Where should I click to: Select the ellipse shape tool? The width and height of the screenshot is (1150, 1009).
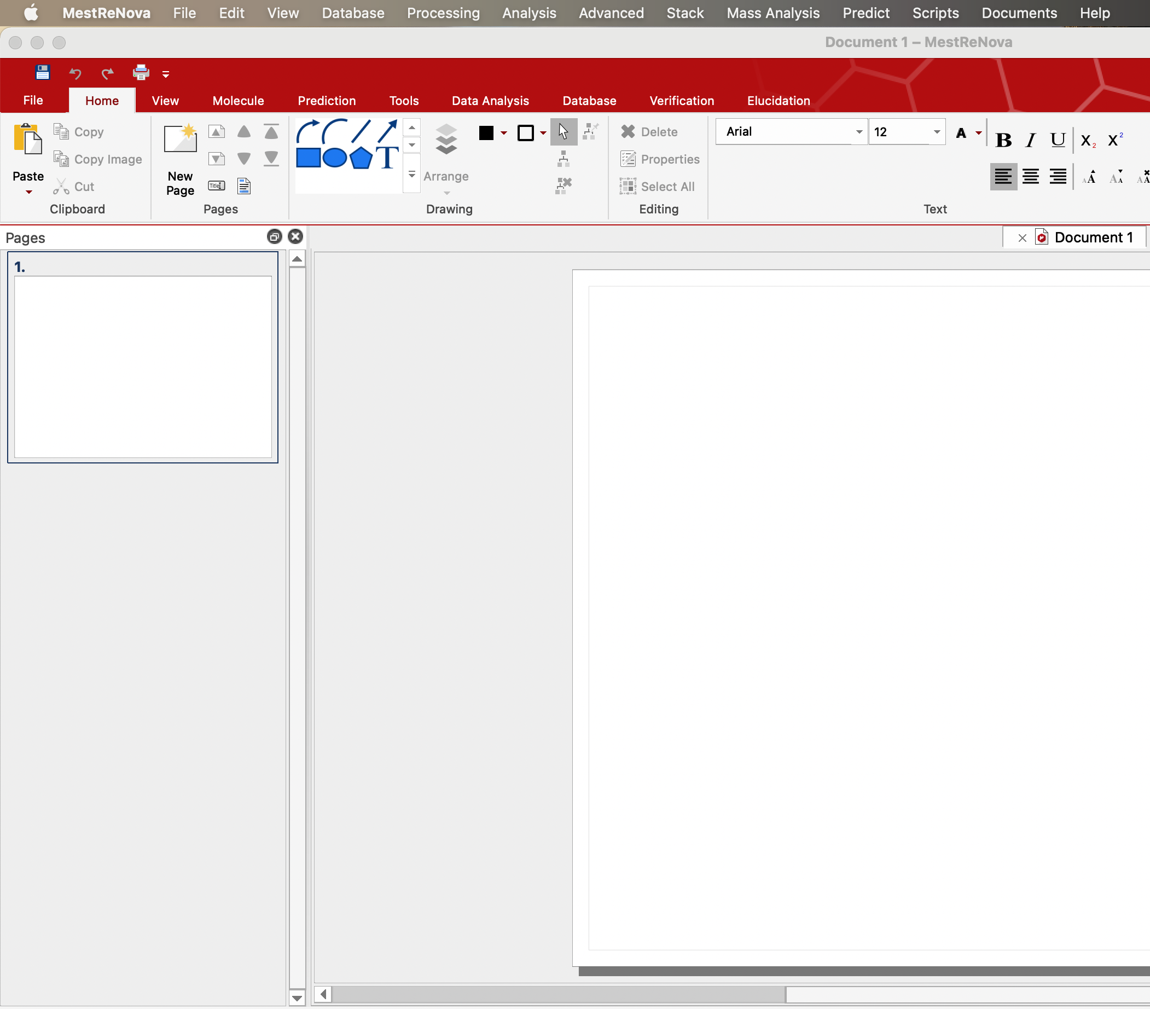coord(335,158)
